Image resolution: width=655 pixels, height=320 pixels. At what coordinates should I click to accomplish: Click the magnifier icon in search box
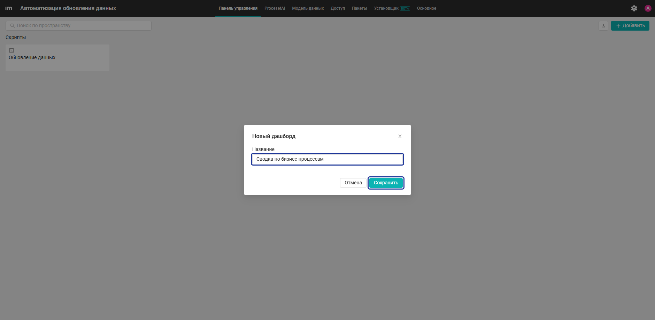tap(13, 26)
